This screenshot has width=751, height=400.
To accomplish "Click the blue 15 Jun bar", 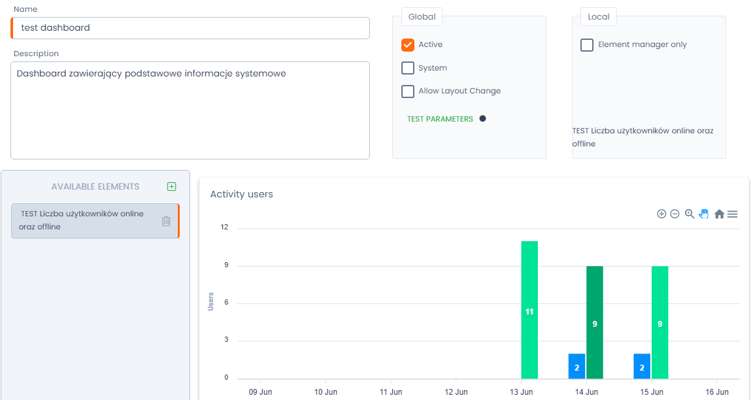I will pyautogui.click(x=642, y=366).
